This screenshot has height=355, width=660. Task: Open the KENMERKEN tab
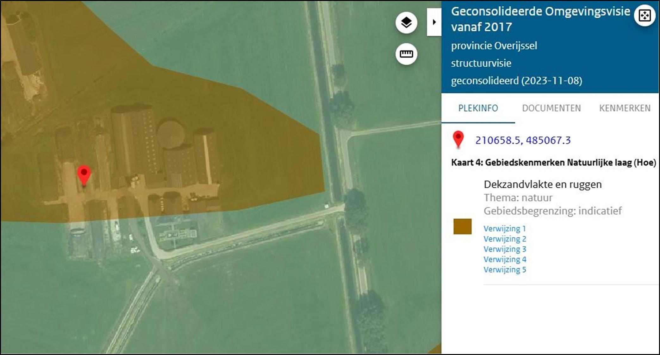625,108
